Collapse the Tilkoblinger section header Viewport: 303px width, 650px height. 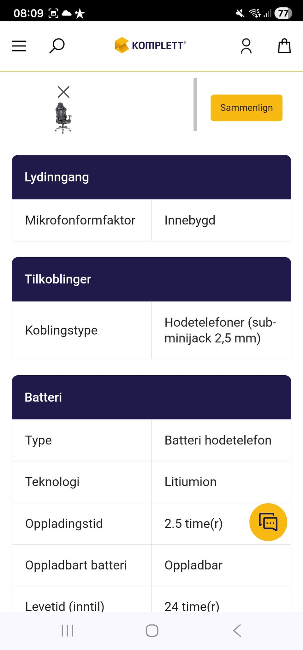(151, 279)
